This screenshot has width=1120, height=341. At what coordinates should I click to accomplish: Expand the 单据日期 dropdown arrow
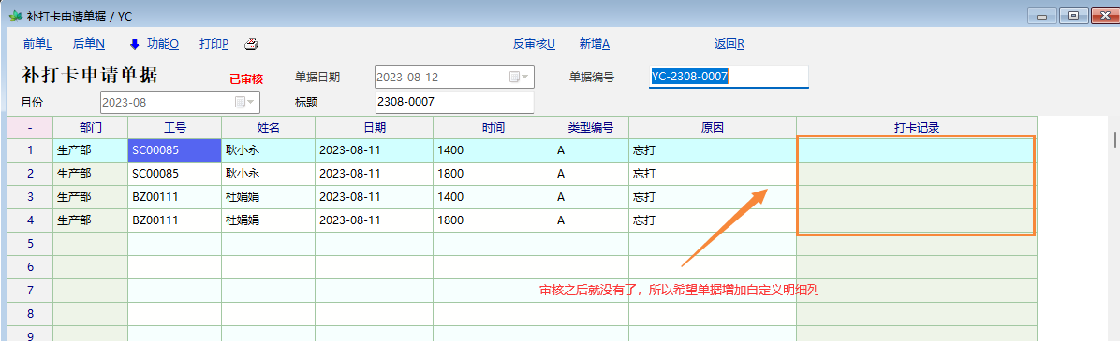coord(525,77)
